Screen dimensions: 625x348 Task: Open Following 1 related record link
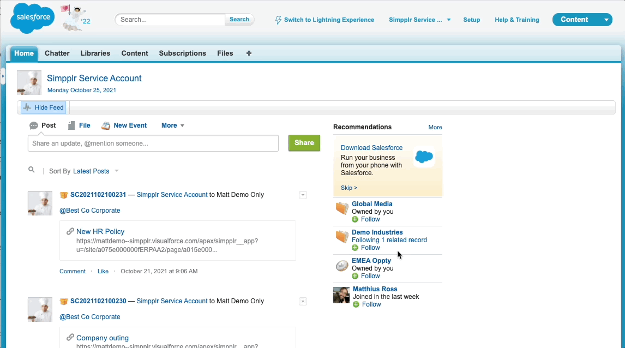click(x=389, y=240)
